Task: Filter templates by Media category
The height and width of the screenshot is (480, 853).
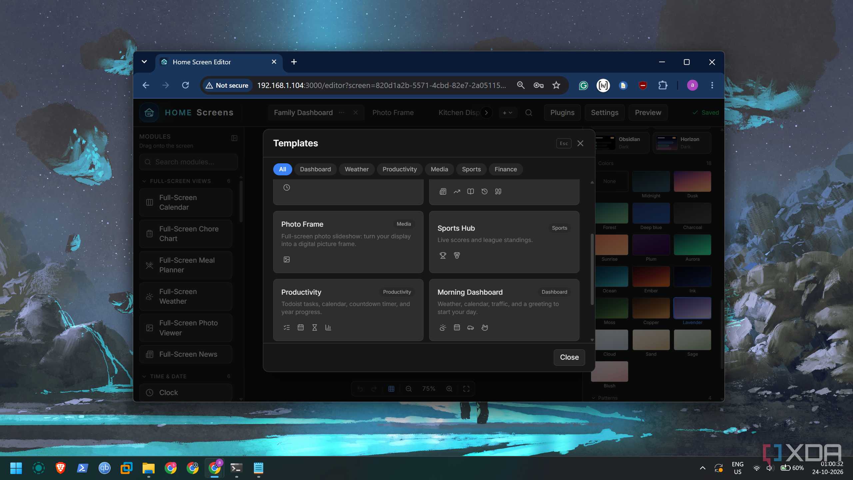Action: pos(439,169)
